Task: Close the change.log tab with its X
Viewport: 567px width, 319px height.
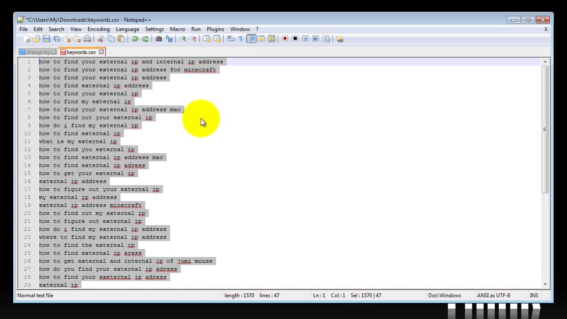Action: tap(54, 52)
